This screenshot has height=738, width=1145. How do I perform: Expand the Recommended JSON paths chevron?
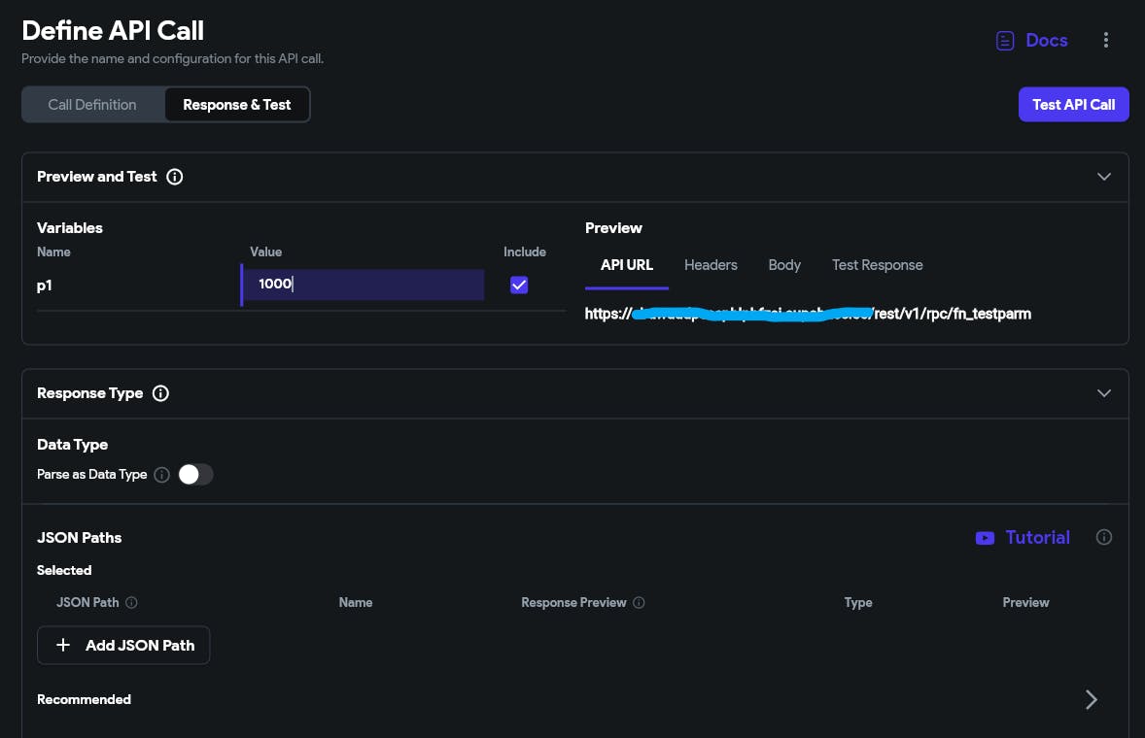pyautogui.click(x=1092, y=699)
